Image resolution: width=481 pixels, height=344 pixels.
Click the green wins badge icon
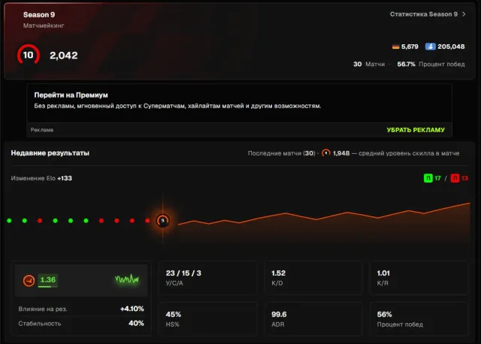tap(428, 178)
